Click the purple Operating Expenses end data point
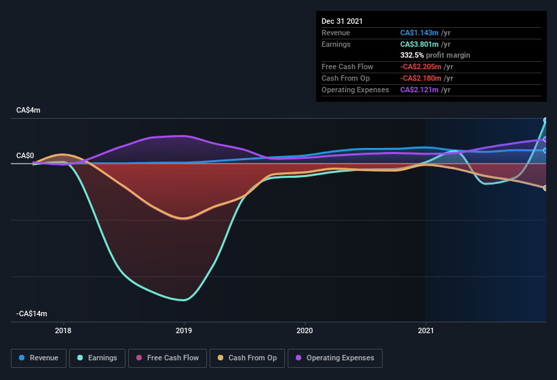 545,140
